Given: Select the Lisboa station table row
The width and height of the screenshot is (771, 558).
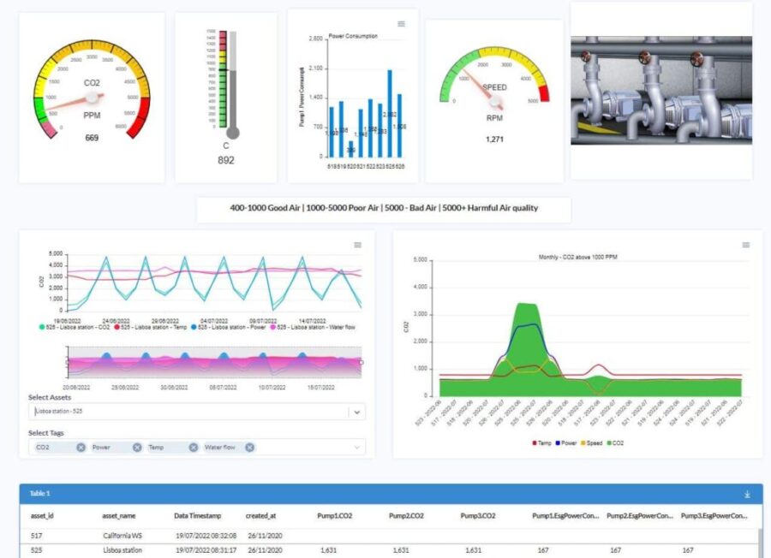Looking at the screenshot, I should coord(123,550).
